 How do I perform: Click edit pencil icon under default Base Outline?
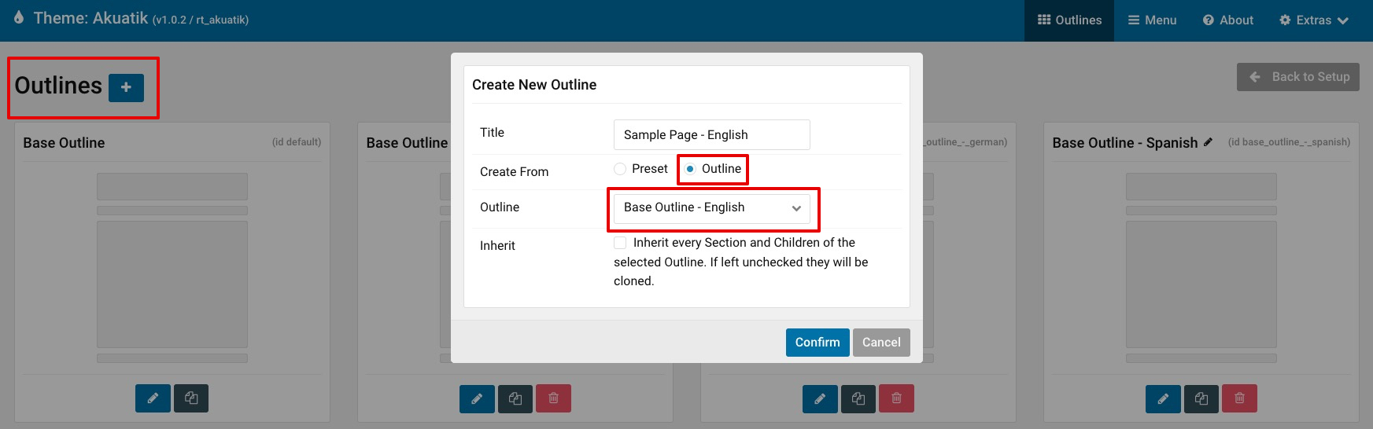click(153, 398)
